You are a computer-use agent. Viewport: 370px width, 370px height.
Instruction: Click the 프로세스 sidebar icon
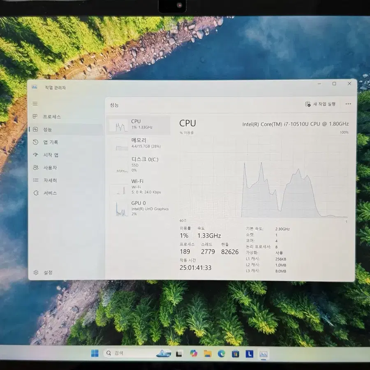point(35,117)
